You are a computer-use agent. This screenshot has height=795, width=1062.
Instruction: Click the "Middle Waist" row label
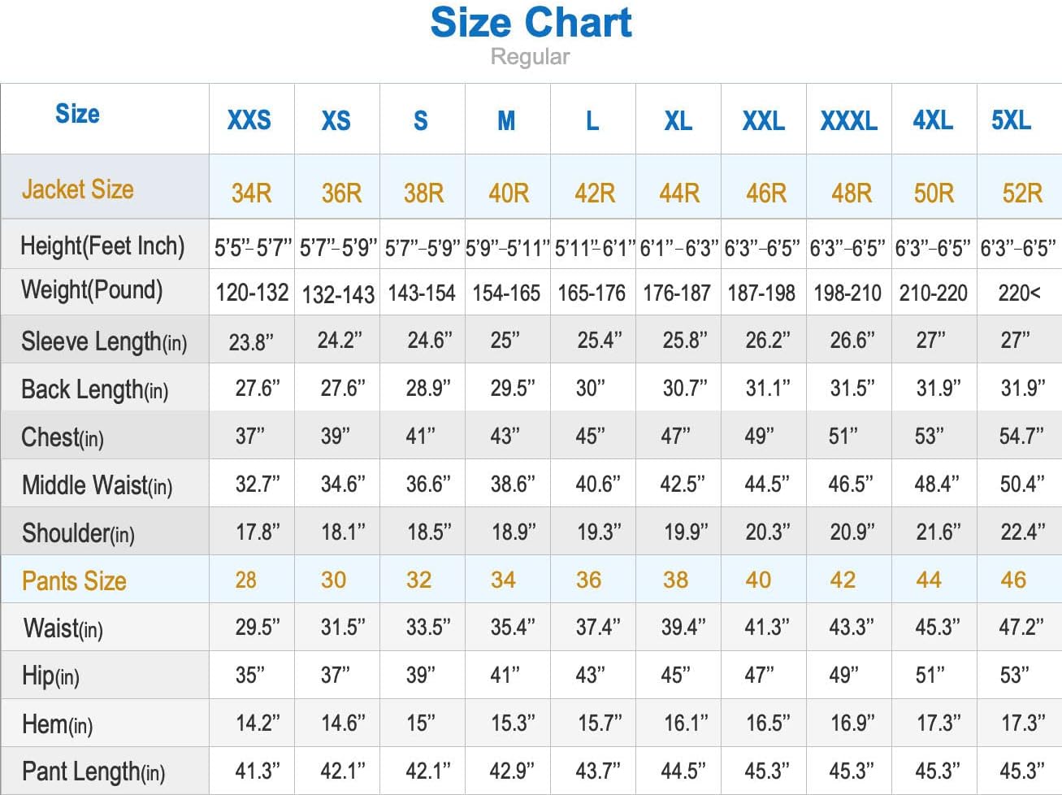click(x=97, y=485)
